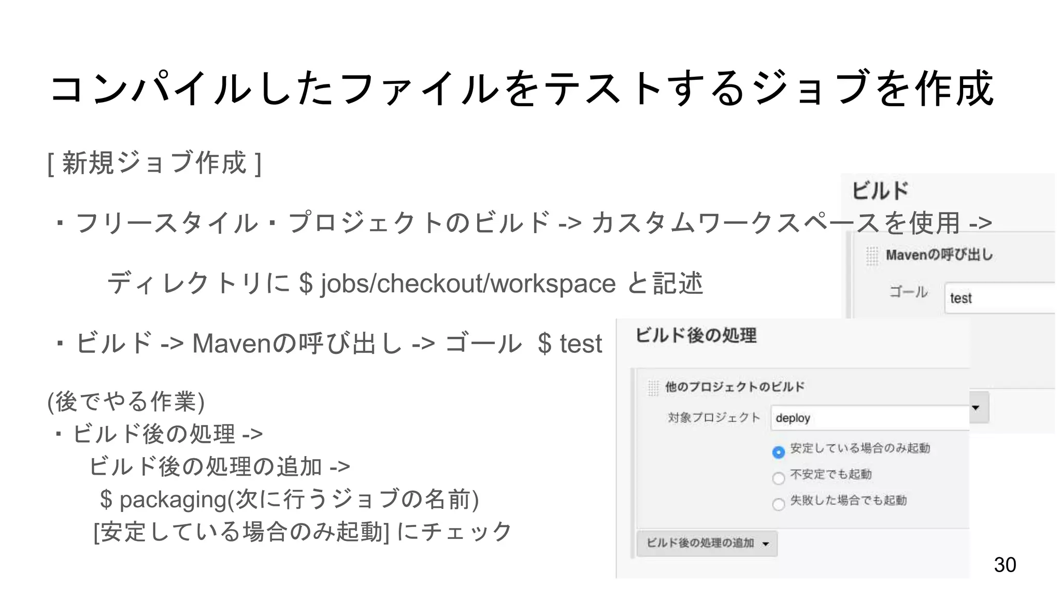The height and width of the screenshot is (597, 1061).
Task: Click the slide title コンパイルしたファイルをテストするジョブを作成
Action: [522, 89]
